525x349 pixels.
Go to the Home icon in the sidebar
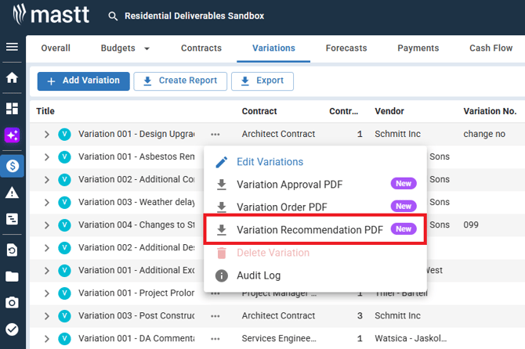12,78
